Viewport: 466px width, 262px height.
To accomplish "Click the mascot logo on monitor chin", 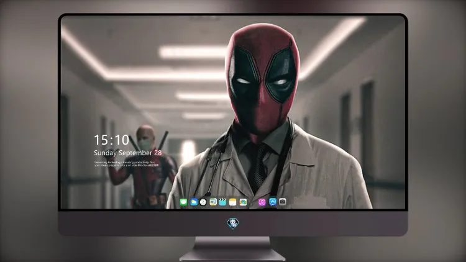I will pos(233,224).
